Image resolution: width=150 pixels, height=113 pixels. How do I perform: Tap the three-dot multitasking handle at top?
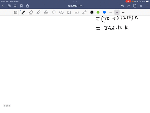point(75,2)
